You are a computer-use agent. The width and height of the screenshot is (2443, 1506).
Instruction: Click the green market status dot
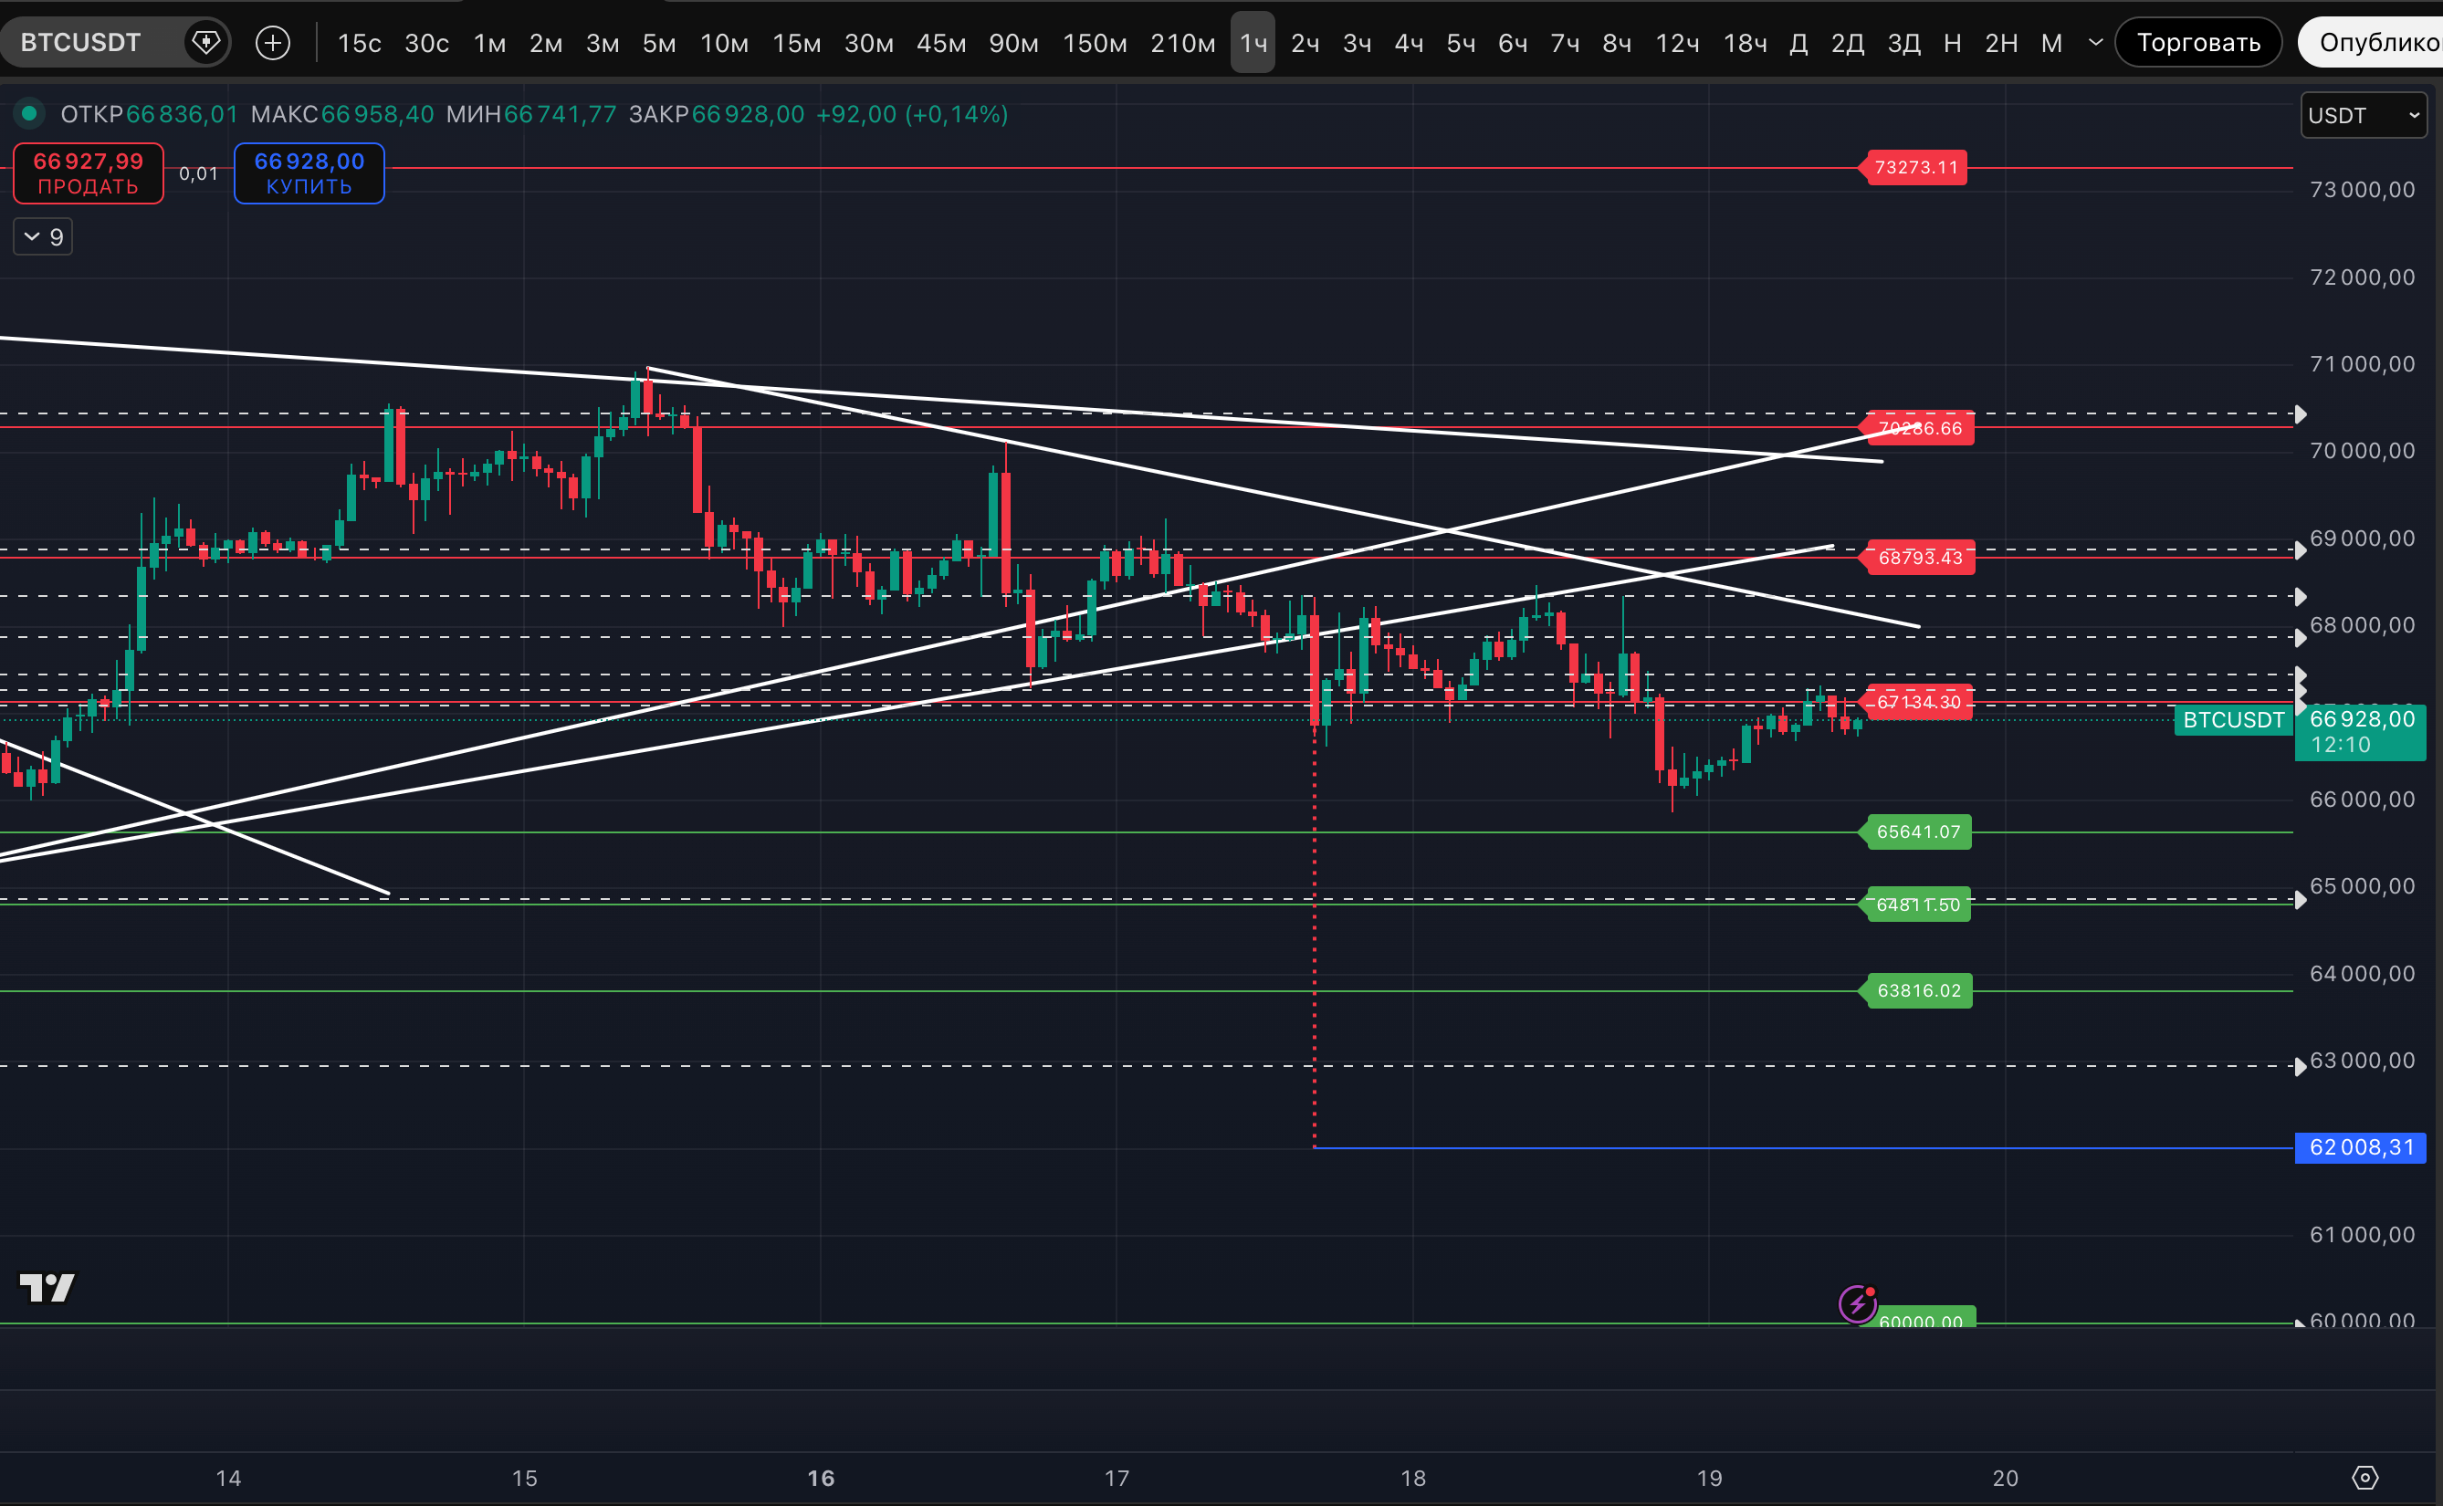(29, 113)
